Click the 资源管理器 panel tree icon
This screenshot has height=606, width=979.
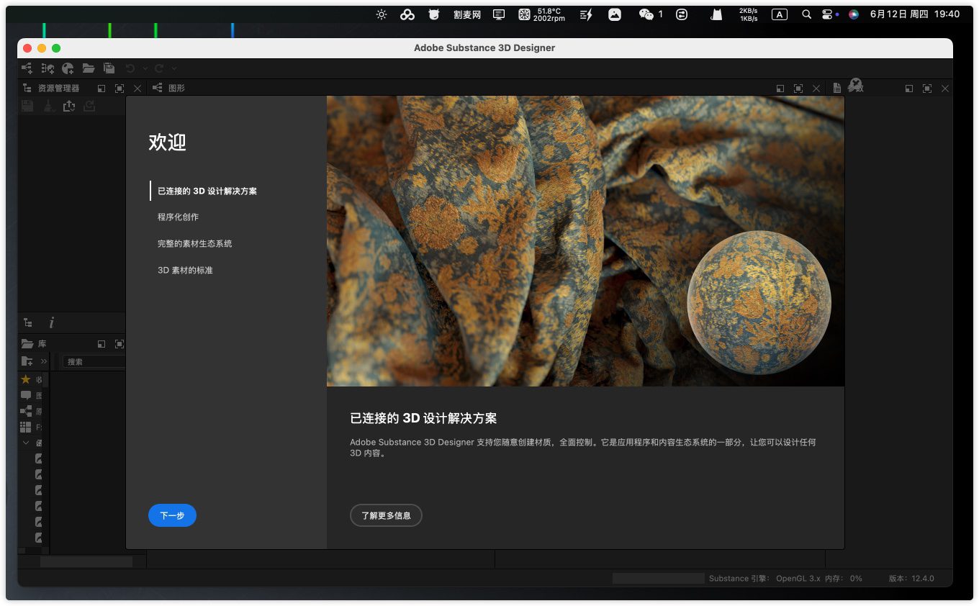coord(27,88)
